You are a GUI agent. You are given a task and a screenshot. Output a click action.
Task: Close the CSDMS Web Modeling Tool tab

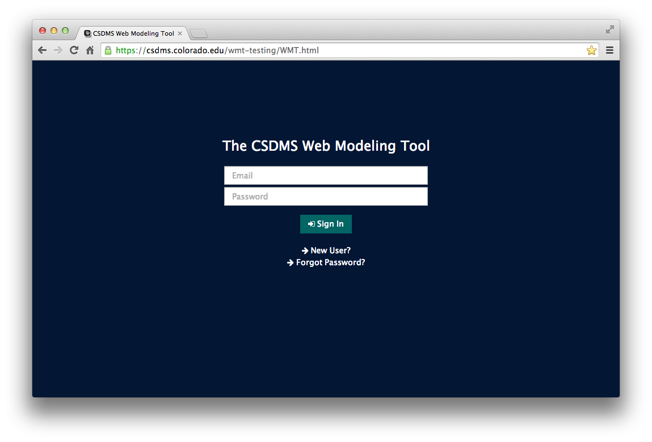click(180, 33)
